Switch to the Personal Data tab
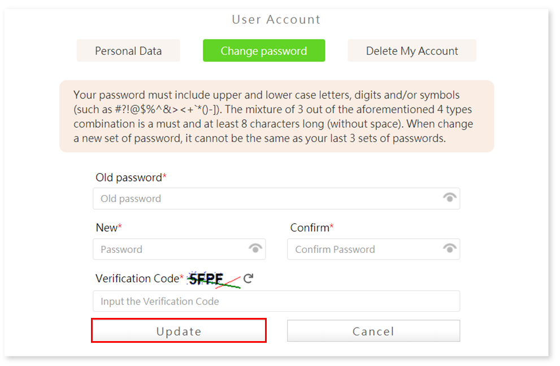The image size is (560, 366). [x=128, y=51]
